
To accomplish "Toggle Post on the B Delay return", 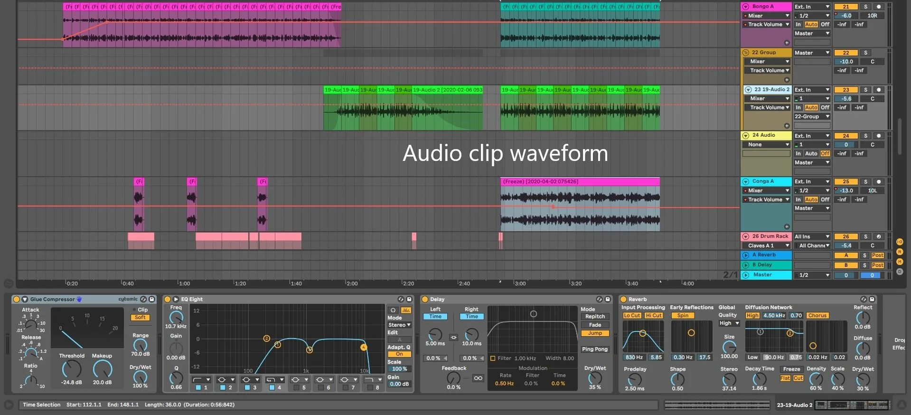I will [x=878, y=265].
